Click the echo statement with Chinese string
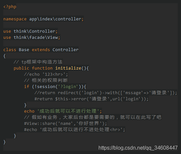This screenshot has height=154, width=181. point(63,111)
